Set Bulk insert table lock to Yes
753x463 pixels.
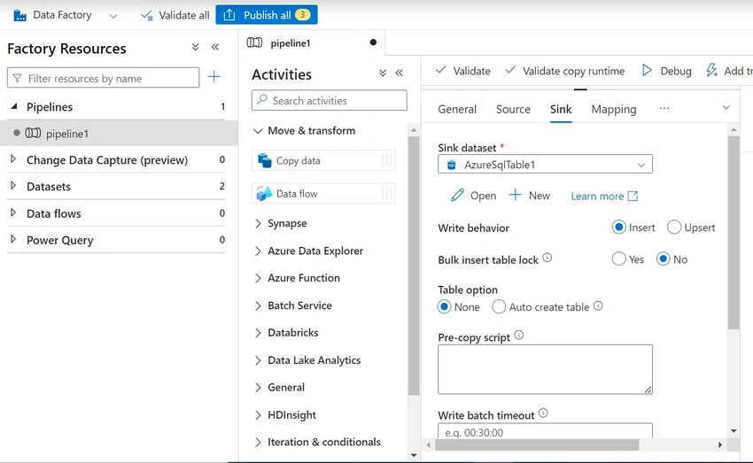tap(619, 259)
